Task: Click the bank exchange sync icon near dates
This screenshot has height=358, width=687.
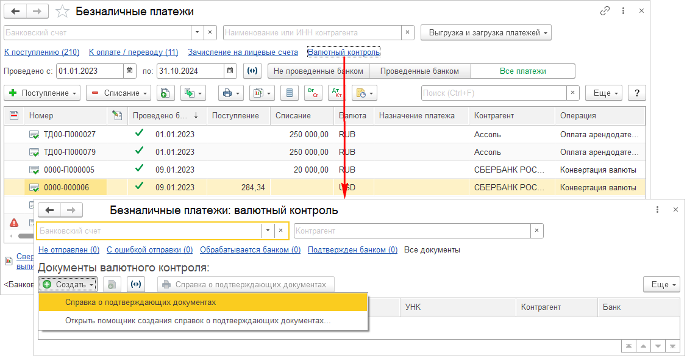Action: point(252,71)
